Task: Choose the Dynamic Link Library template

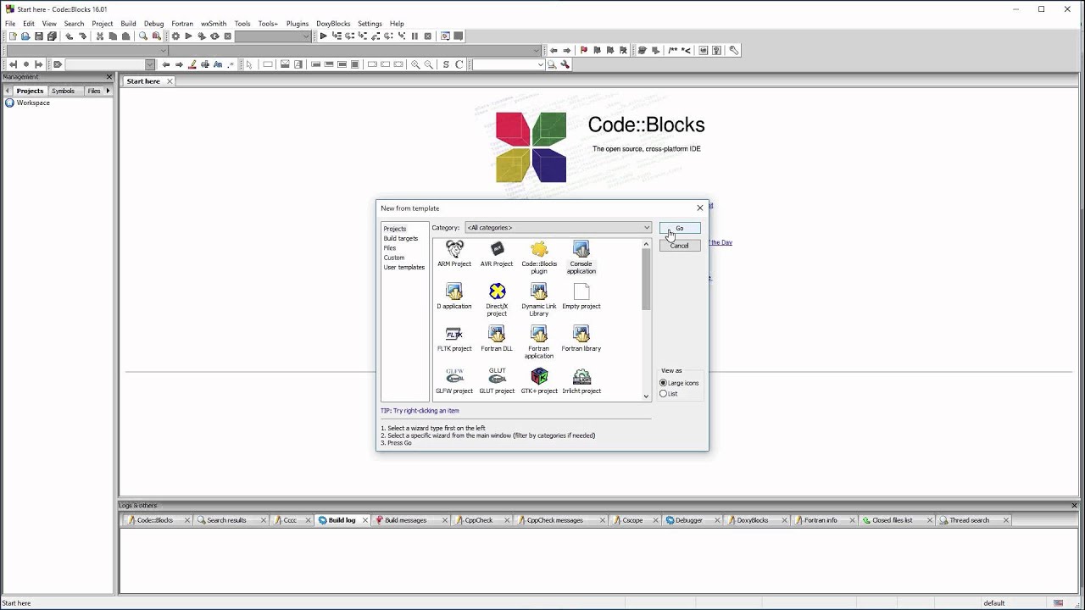Action: 539,300
